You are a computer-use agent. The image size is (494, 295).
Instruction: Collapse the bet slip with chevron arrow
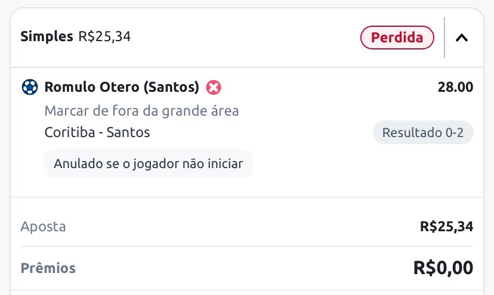tap(462, 38)
